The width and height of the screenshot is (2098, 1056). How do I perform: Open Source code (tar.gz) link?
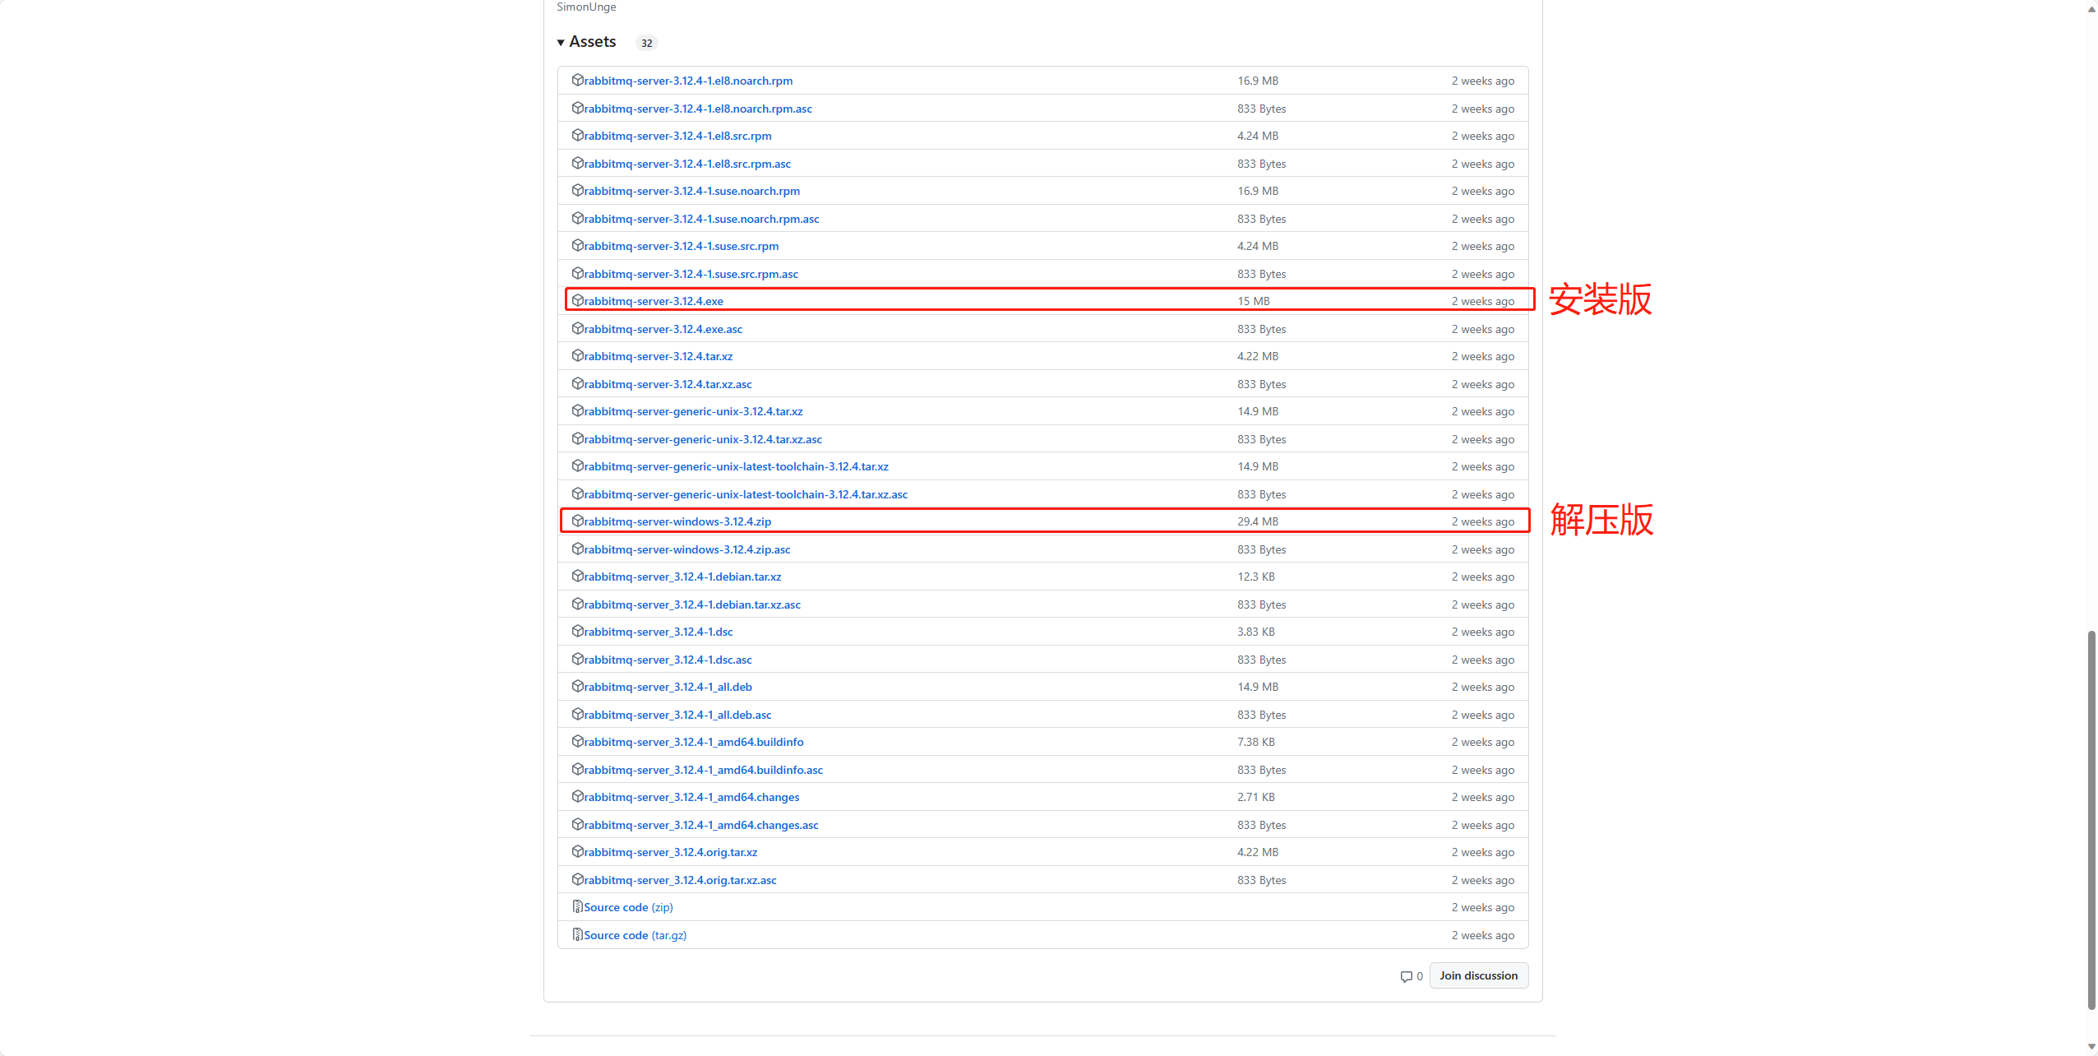[635, 935]
